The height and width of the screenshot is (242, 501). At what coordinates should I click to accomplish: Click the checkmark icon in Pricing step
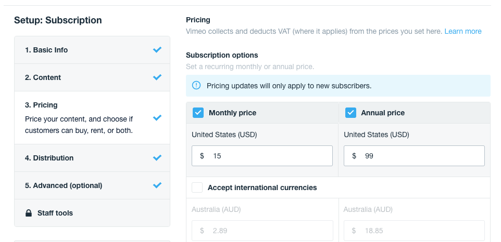tap(157, 118)
